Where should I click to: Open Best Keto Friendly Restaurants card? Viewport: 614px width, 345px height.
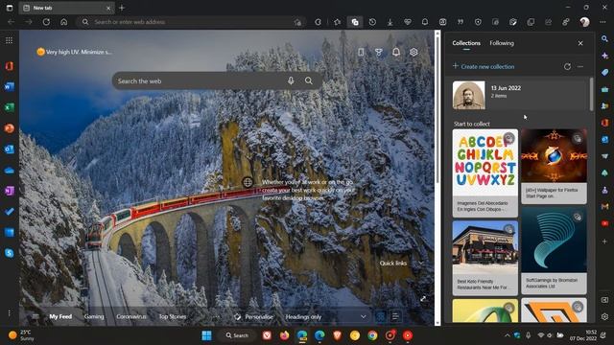click(485, 258)
